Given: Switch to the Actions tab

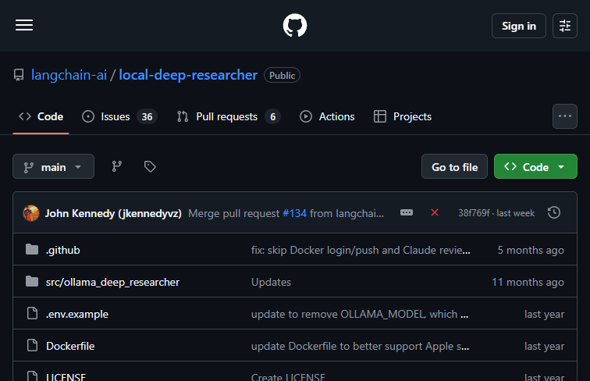Looking at the screenshot, I should (x=327, y=116).
